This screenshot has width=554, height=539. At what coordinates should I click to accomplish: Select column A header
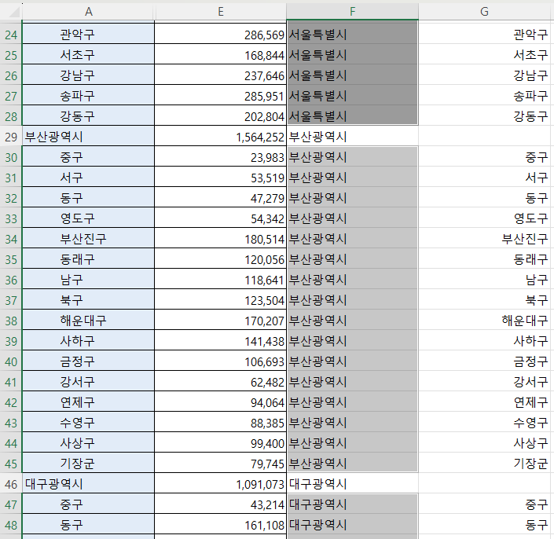click(x=88, y=12)
